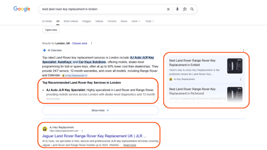Open the Tools dropdown

[150, 21]
